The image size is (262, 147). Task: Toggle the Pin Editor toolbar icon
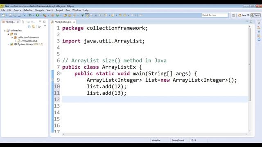pyautogui.click(x=140, y=15)
